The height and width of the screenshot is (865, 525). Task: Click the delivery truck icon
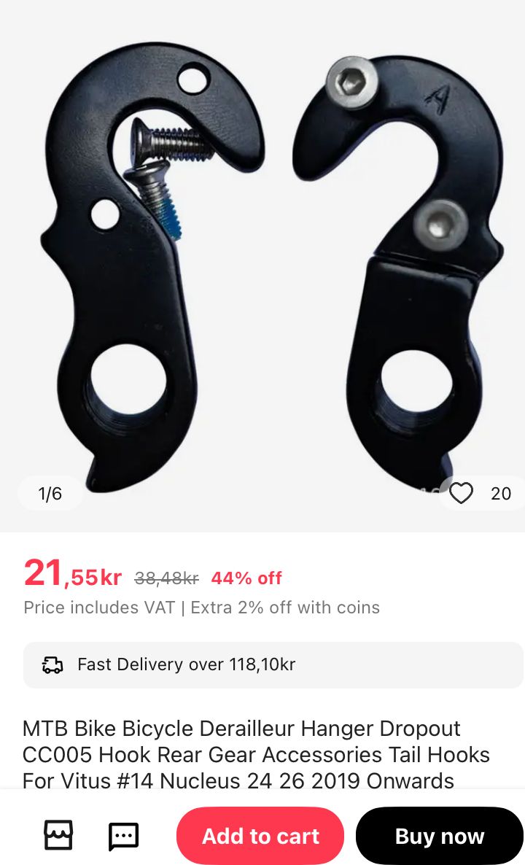[53, 664]
